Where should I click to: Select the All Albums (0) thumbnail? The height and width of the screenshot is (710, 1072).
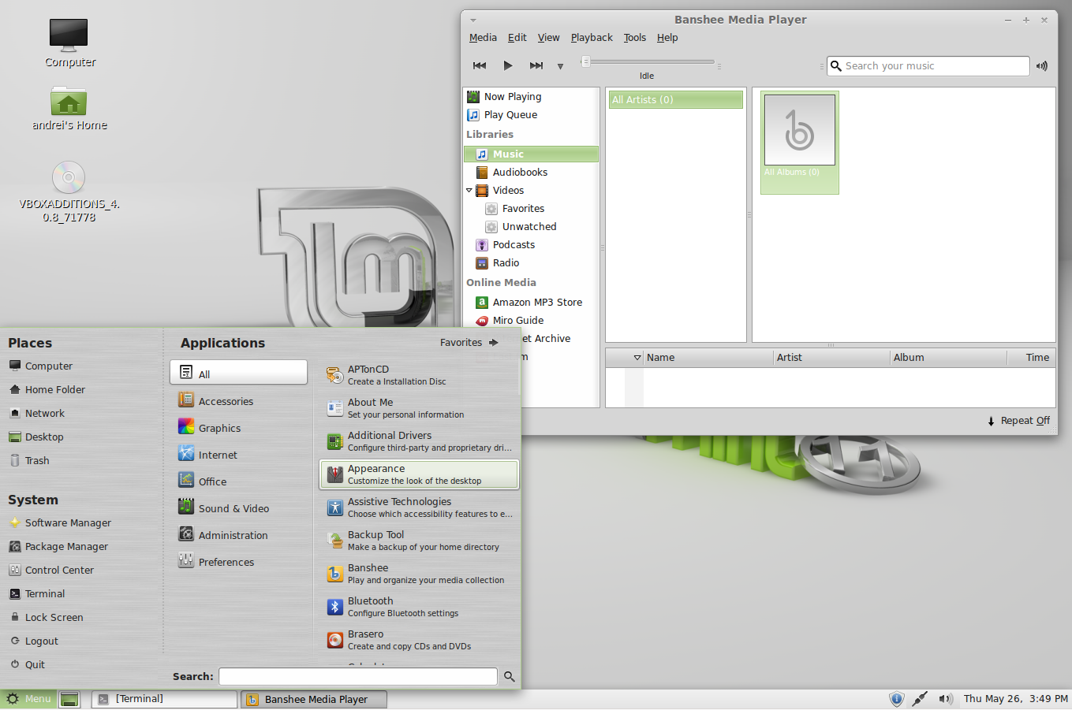coord(799,143)
